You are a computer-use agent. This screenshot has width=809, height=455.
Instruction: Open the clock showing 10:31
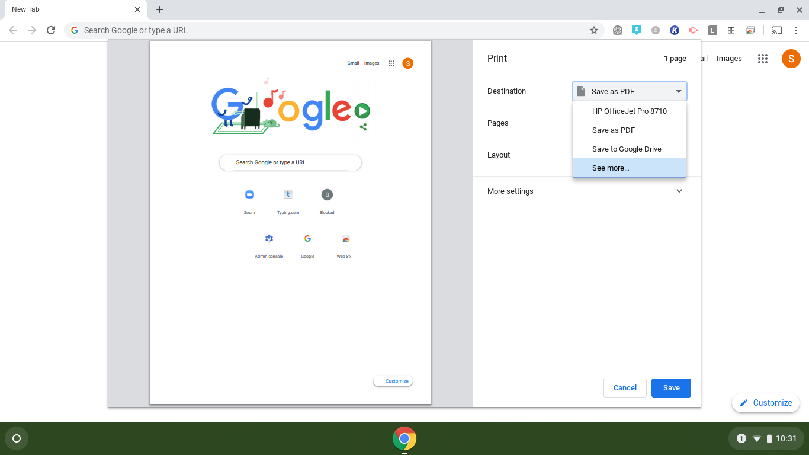pos(786,438)
